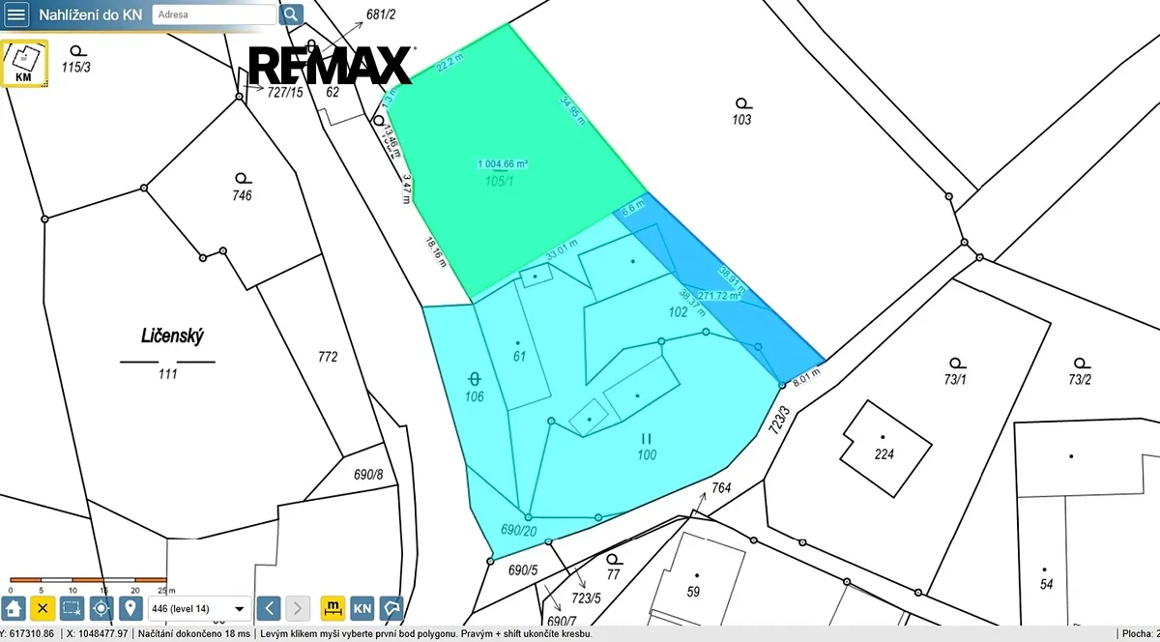Click the magnifier search button

pyautogui.click(x=291, y=15)
